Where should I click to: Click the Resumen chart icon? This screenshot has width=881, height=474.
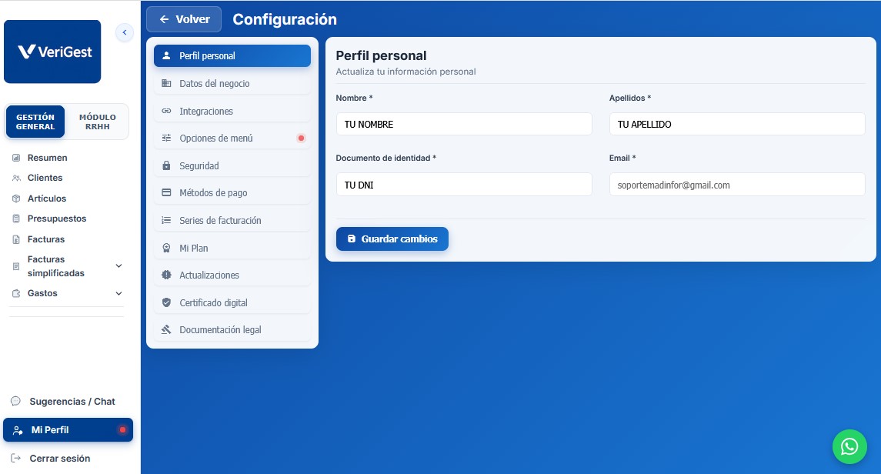[16, 158]
